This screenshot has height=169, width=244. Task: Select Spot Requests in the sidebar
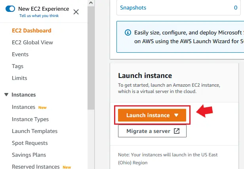point(30,143)
